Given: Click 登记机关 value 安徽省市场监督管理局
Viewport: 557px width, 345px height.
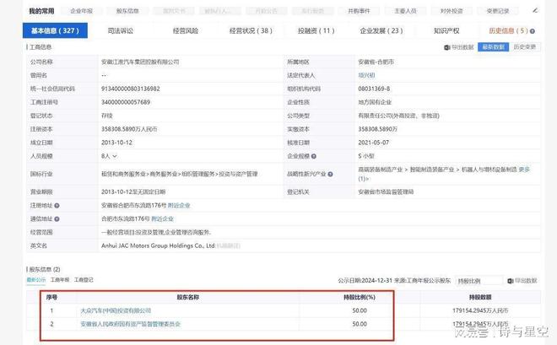Looking at the screenshot, I should click(386, 192).
